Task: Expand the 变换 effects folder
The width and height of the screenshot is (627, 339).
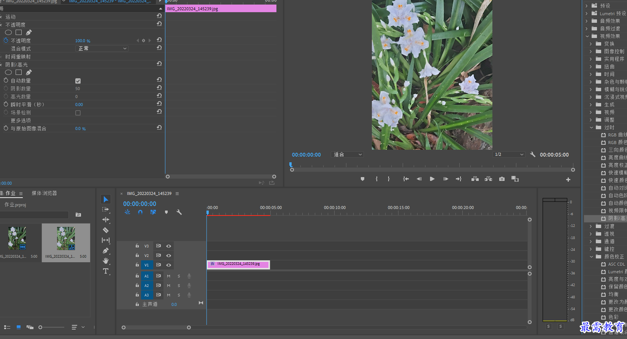Action: coord(591,44)
